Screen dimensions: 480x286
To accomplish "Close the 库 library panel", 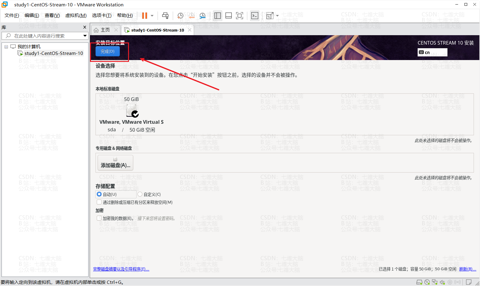I will 85,27.
